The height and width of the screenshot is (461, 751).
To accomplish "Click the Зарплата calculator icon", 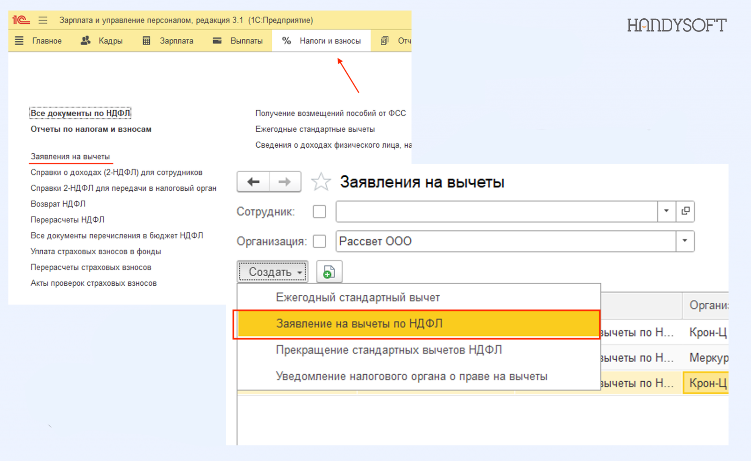I will tap(146, 41).
